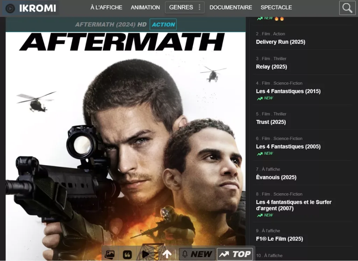Screen dimensions: 358x261
Task: Open SPECTACLE section
Action: pyautogui.click(x=276, y=8)
